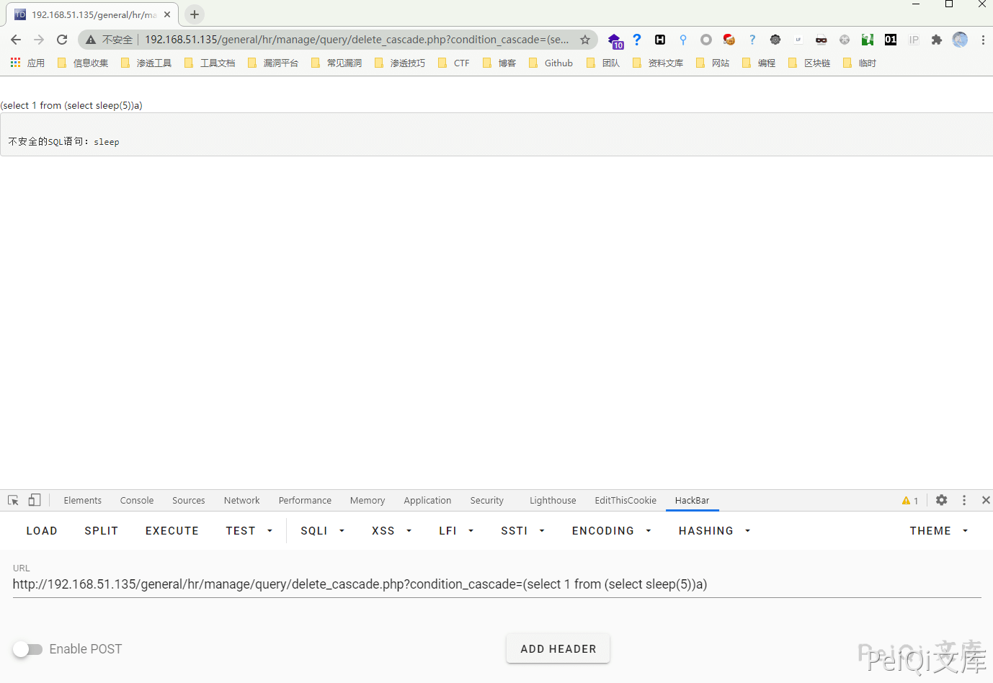This screenshot has height=683, width=993.
Task: Enable the POST toggle in HackBar
Action: (x=27, y=649)
